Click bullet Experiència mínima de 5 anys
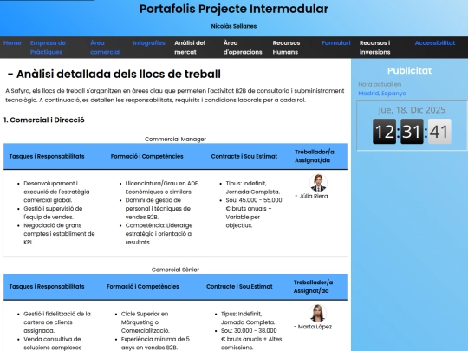 click(x=155, y=343)
